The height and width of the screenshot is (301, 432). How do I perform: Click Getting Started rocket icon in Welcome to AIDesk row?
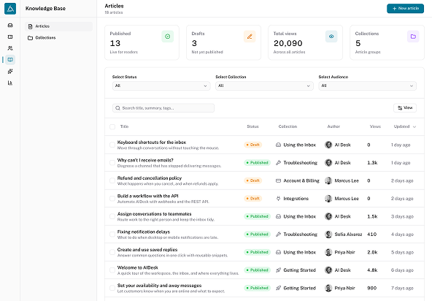point(278,270)
